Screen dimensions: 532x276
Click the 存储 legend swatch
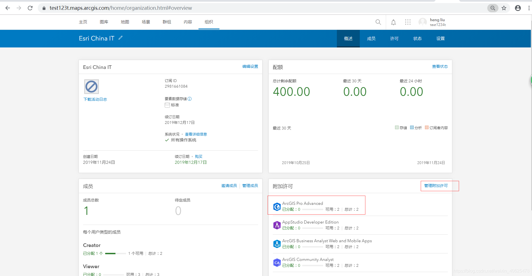tap(397, 128)
